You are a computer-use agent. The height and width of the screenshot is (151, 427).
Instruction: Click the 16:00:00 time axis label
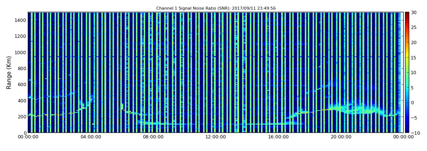pyautogui.click(x=278, y=137)
